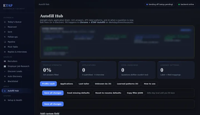200x115 pixels.
Task: Click Seed missing defaults
Action: click(x=78, y=93)
